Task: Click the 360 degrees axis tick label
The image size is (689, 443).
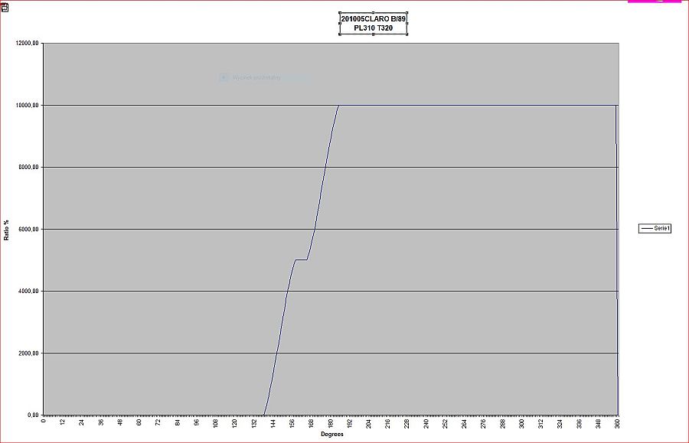Action: [617, 424]
